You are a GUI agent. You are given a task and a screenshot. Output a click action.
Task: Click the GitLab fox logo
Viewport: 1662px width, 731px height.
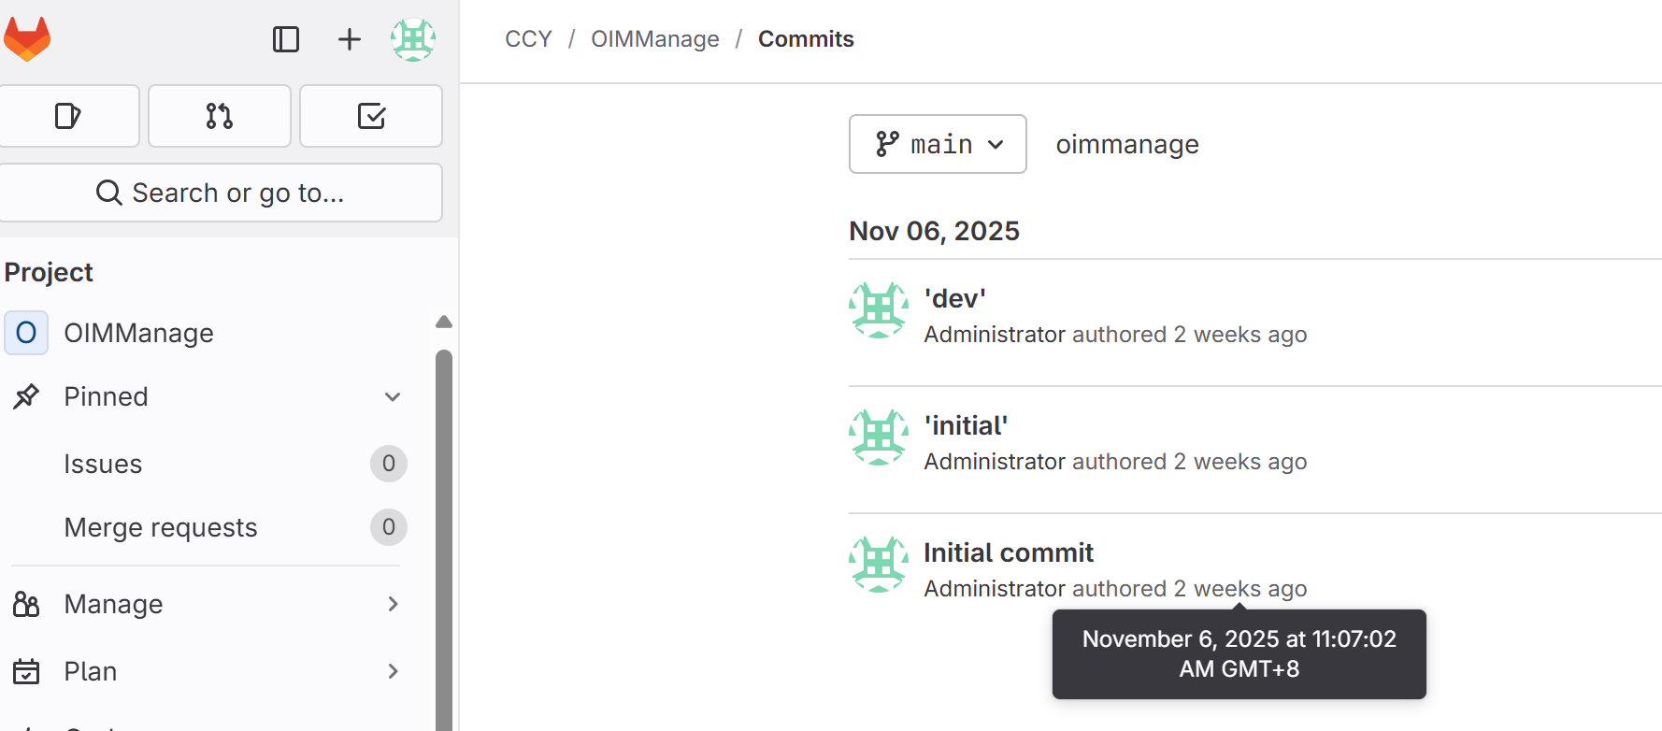click(27, 39)
